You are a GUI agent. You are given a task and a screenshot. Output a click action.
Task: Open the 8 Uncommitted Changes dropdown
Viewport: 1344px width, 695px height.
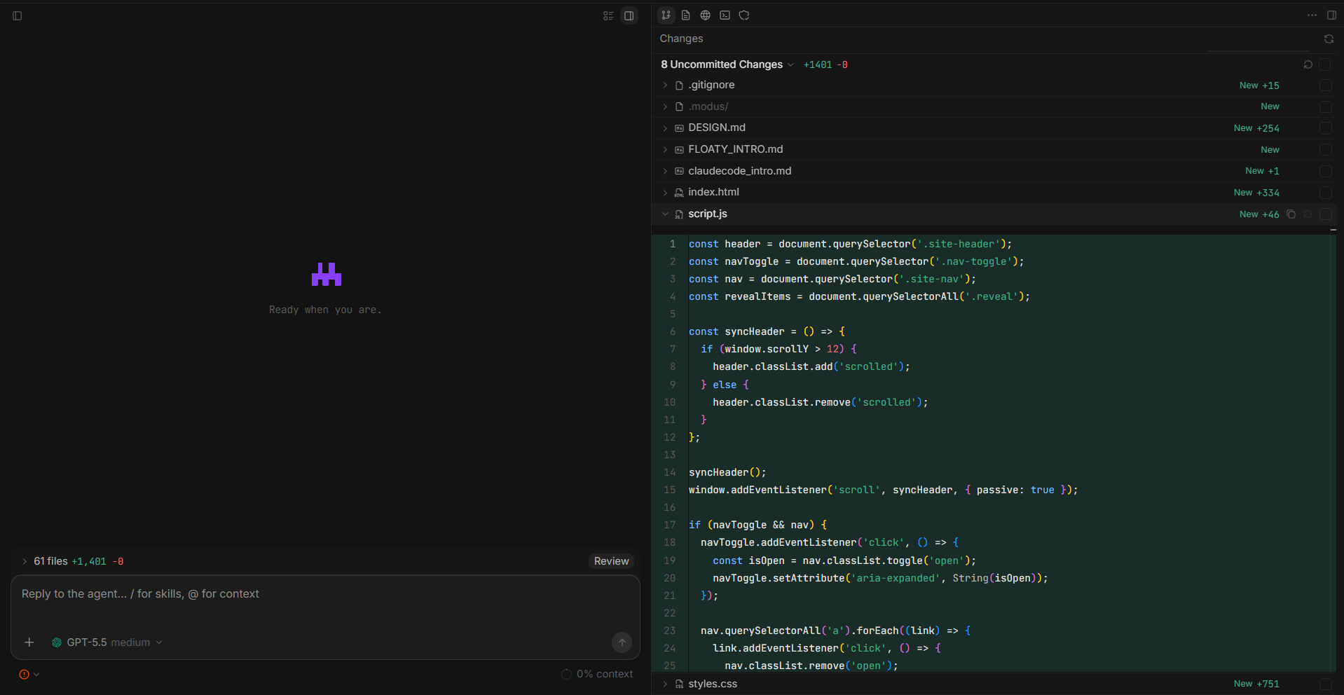click(x=727, y=64)
